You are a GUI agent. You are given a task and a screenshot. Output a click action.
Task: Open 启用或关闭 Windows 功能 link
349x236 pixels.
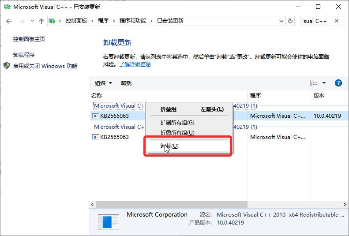point(45,66)
